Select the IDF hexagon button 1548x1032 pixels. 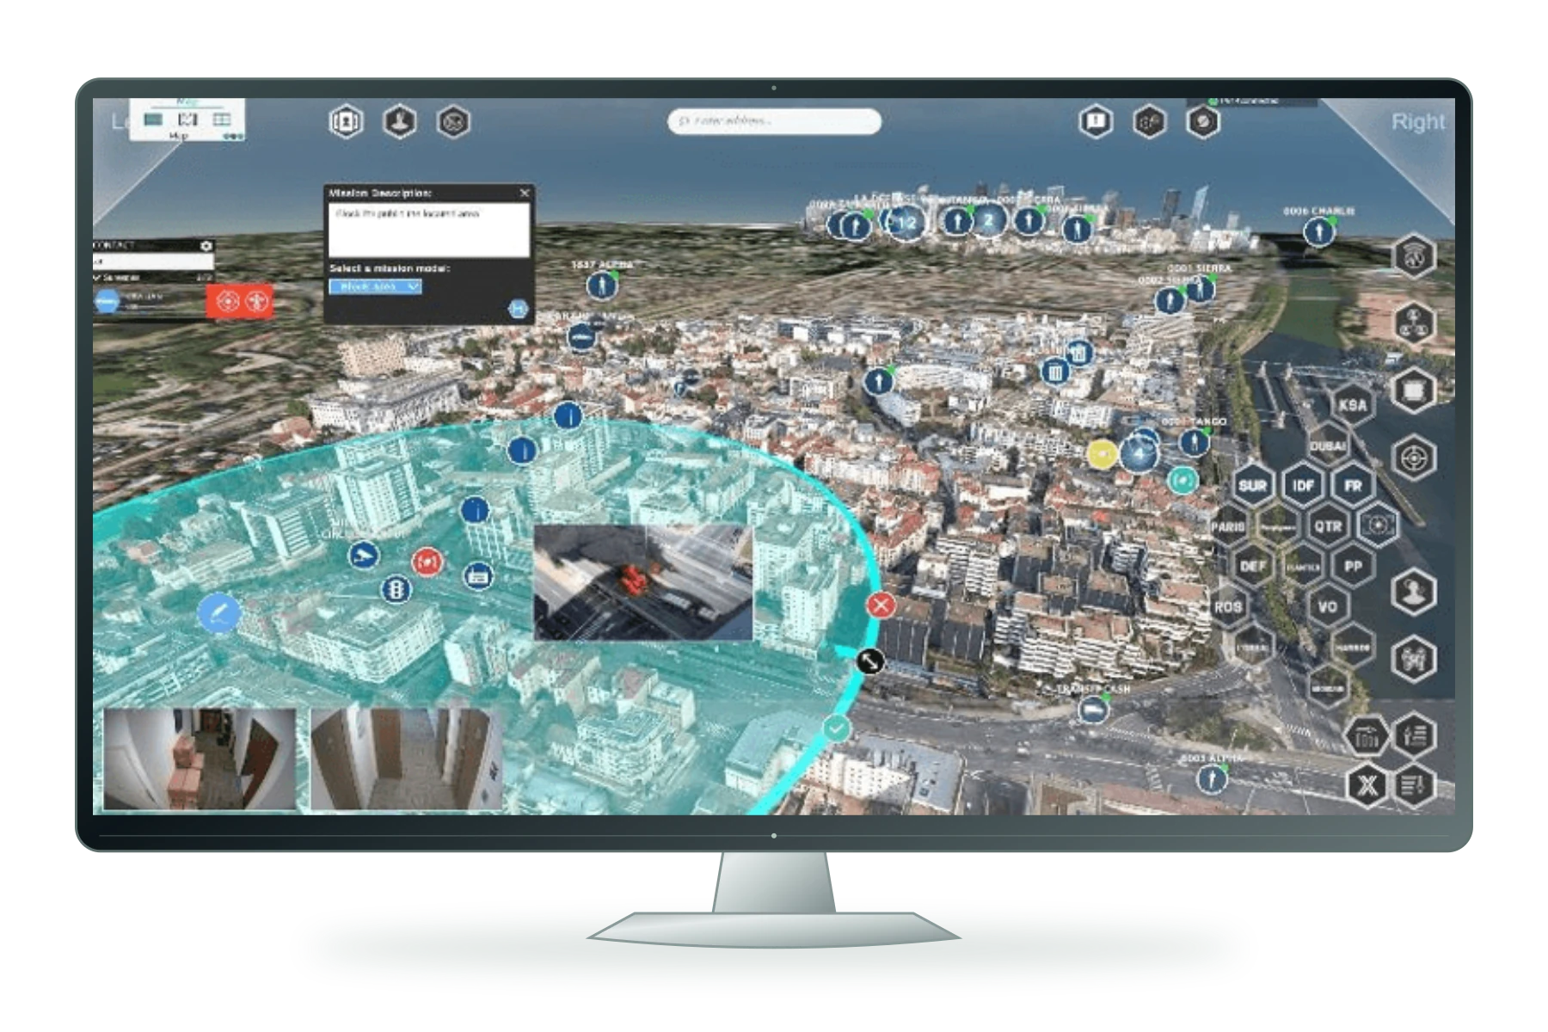[1303, 486]
